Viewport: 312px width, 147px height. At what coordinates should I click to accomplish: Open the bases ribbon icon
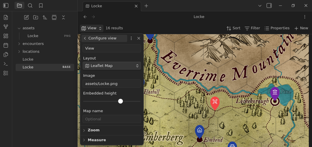6,73
